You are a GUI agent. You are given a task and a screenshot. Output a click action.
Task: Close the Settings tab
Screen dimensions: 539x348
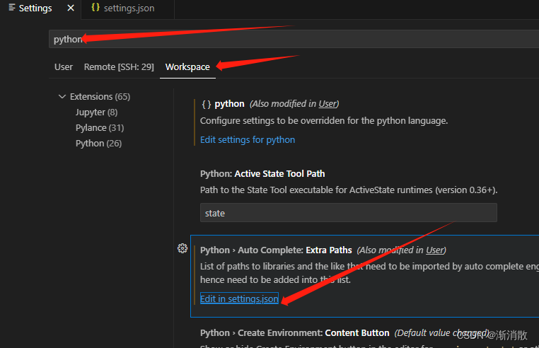pos(71,8)
